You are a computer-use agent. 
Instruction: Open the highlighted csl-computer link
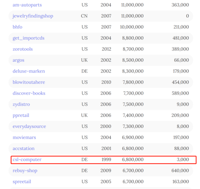click(27, 159)
